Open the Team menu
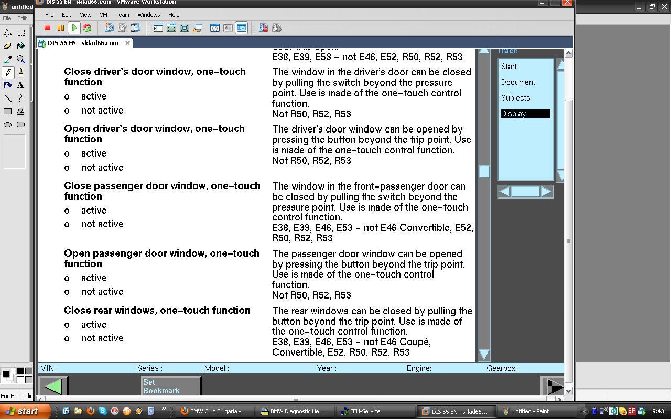 pos(122,15)
